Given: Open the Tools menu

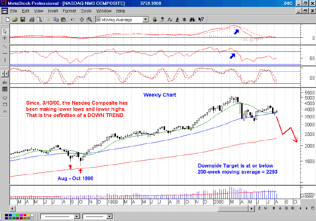Looking at the screenshot, I should (x=86, y=11).
